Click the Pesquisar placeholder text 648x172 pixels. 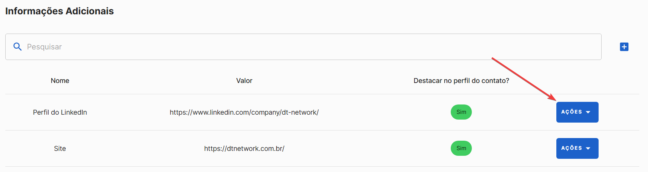45,47
